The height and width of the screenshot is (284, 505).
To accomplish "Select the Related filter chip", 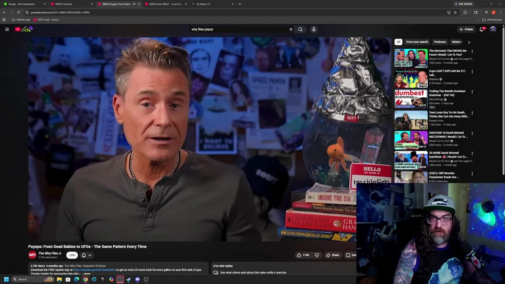I will (456, 42).
